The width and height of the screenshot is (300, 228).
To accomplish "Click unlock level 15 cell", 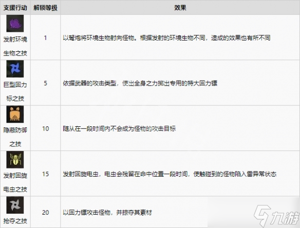I will 46,174.
